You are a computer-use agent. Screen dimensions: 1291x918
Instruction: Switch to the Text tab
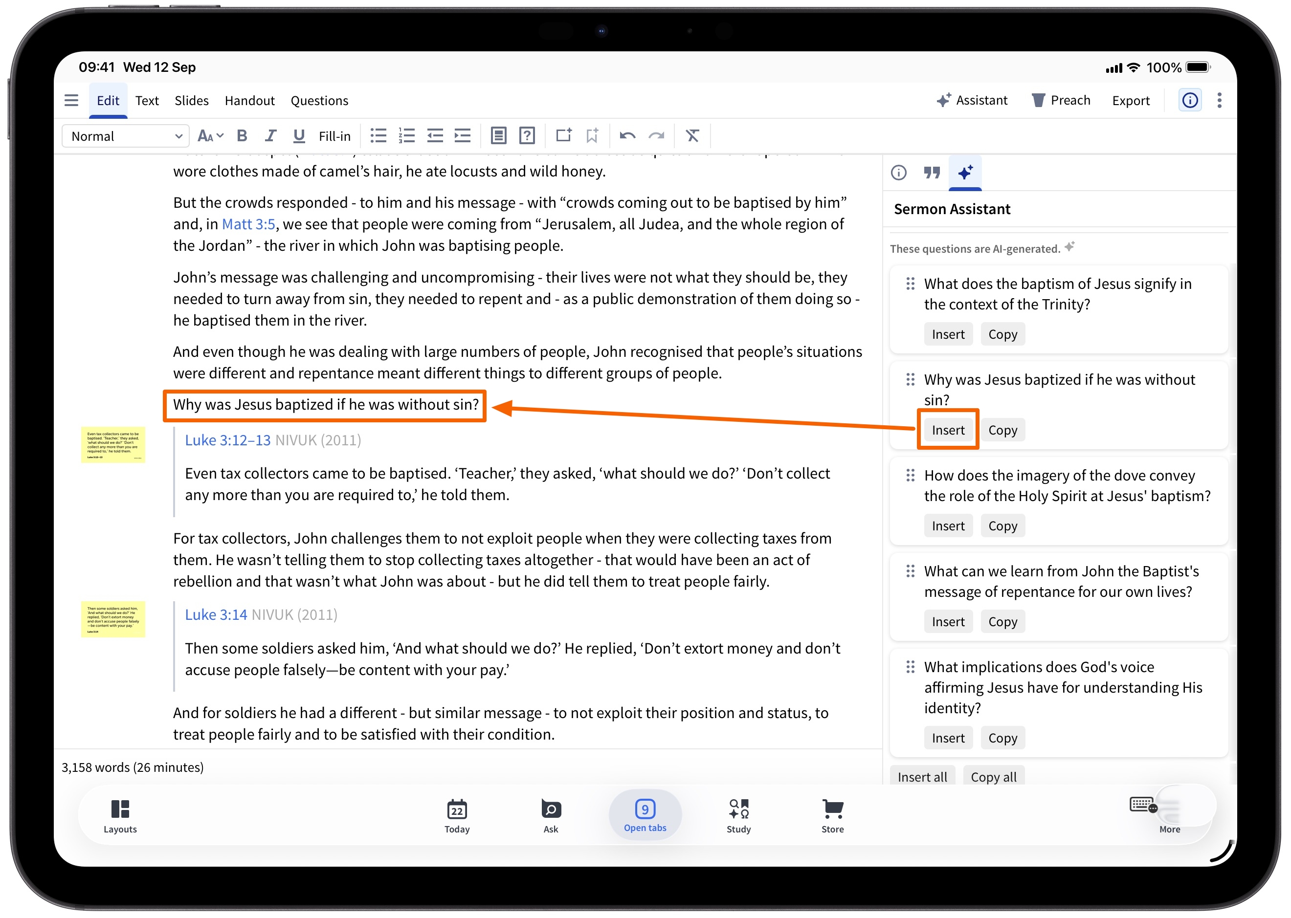147,101
